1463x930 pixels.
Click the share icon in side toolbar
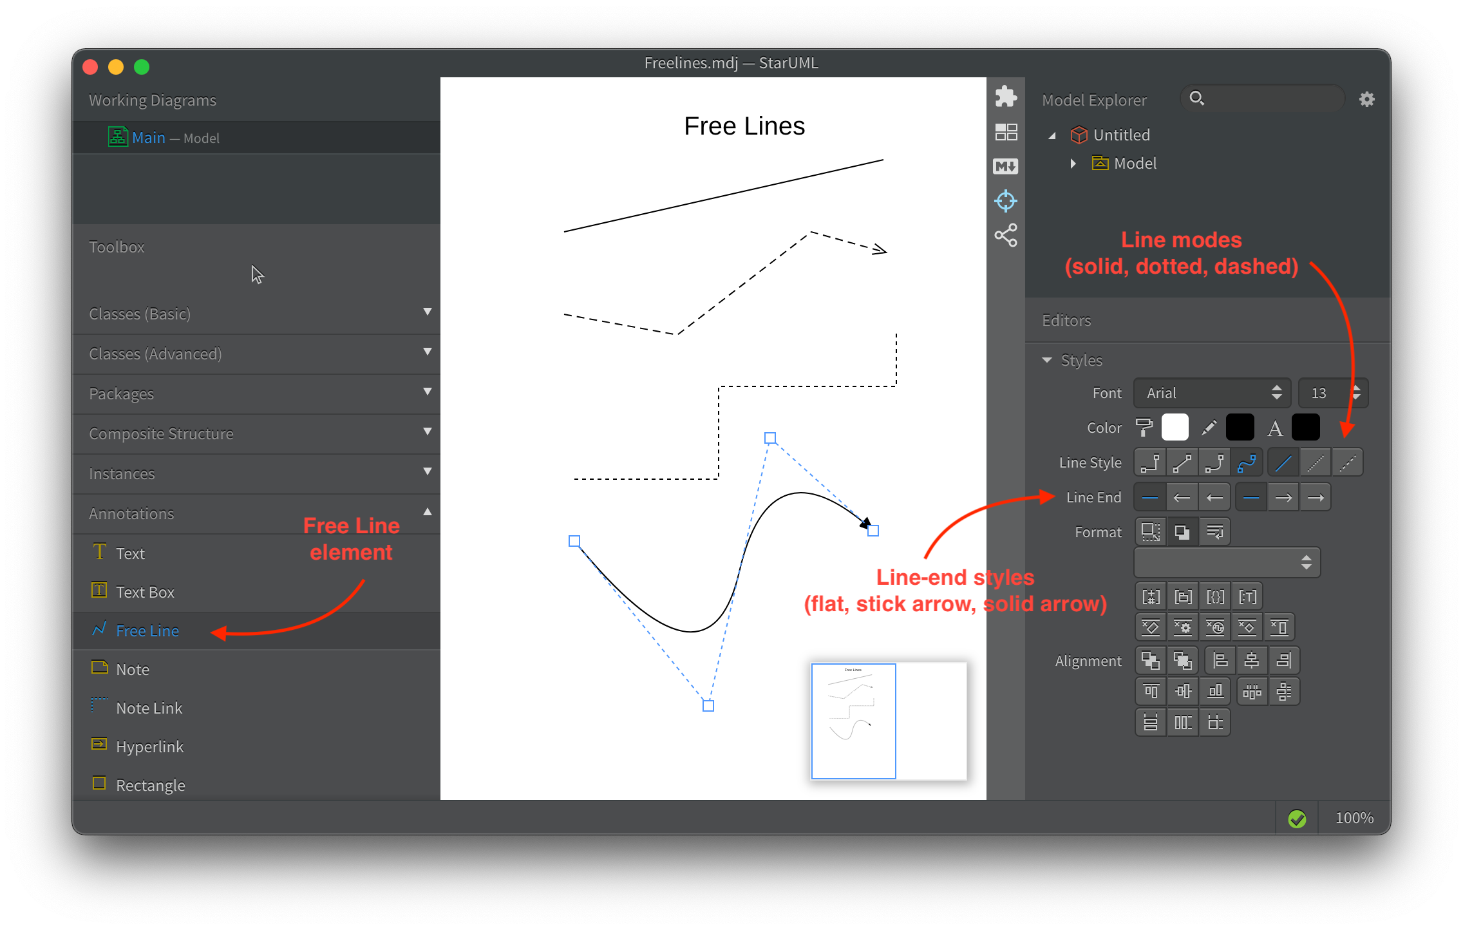coord(1005,236)
